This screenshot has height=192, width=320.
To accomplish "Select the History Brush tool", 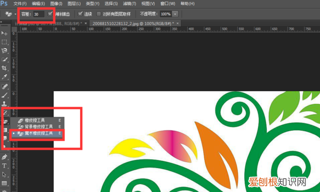I will 5,113.
